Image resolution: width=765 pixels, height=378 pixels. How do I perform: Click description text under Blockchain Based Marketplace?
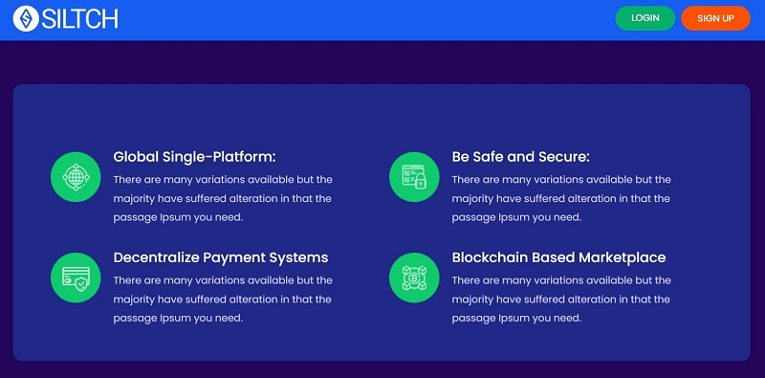pos(561,299)
